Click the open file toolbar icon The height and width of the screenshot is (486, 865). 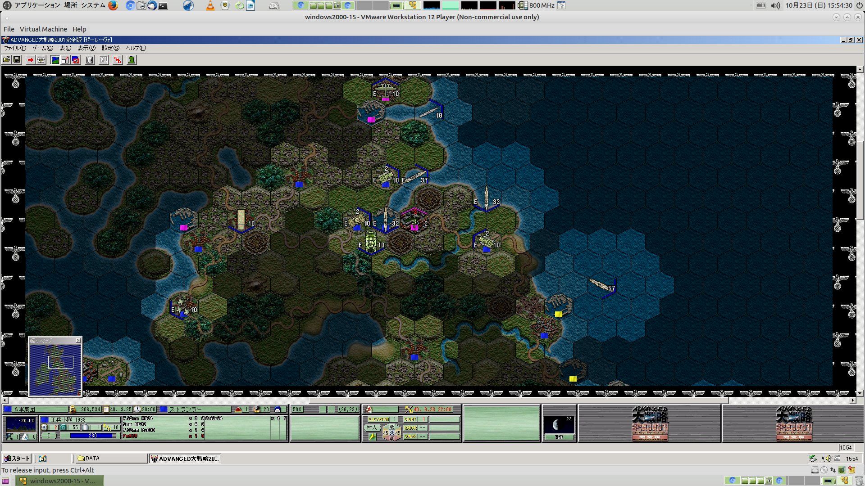point(7,60)
